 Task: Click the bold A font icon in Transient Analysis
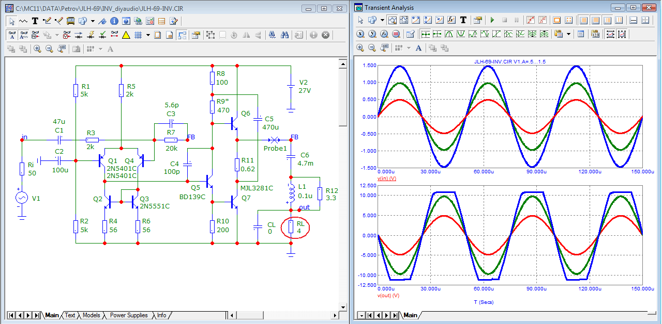418,48
